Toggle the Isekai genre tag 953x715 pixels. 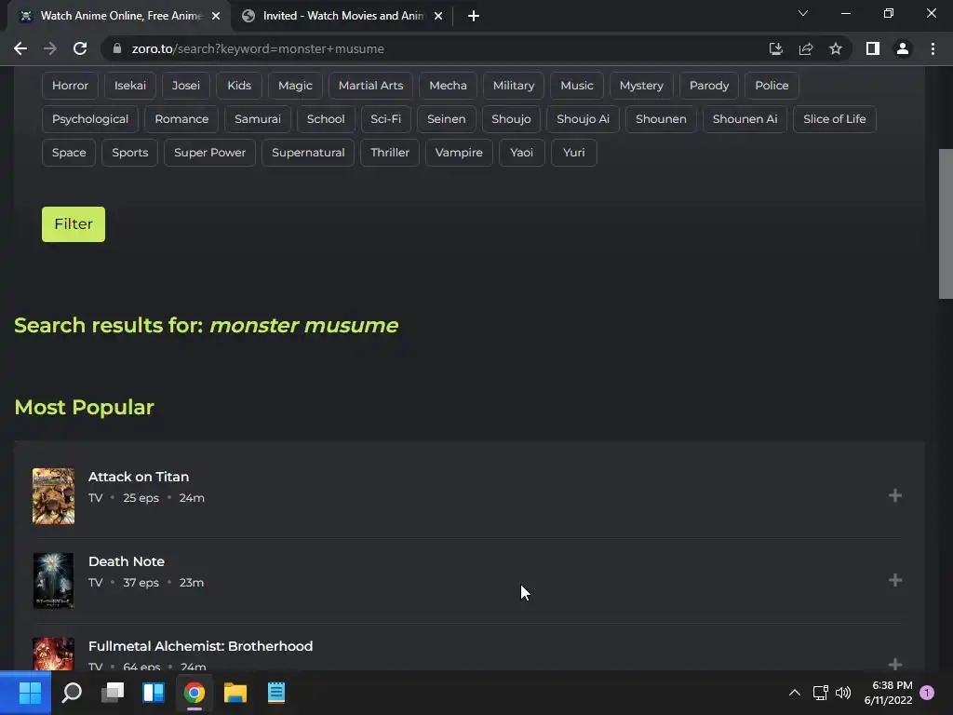[x=130, y=86]
